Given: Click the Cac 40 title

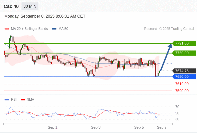Looking at the screenshot, I should tap(11, 6).
